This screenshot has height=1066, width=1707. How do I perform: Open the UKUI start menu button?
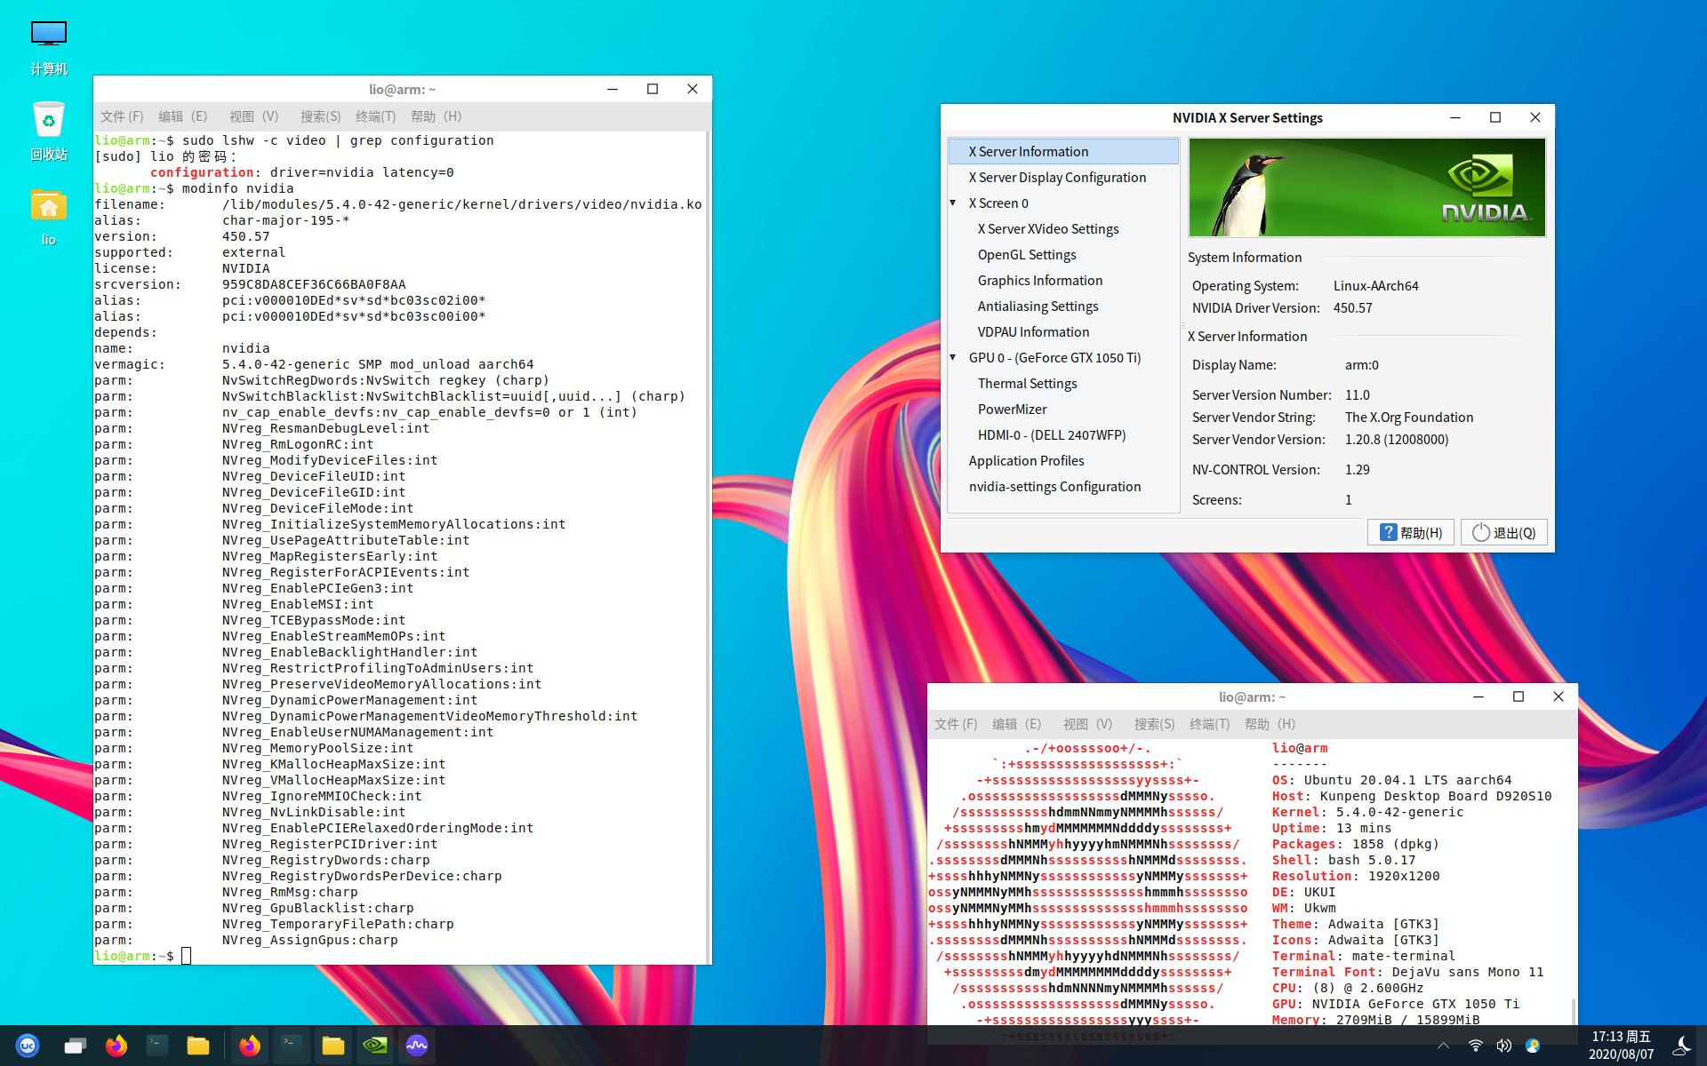tap(28, 1046)
